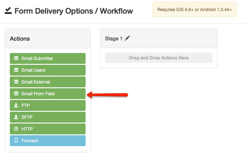This screenshot has width=250, height=161.
Task: Click the Stage 1 title text
Action: pyautogui.click(x=114, y=39)
